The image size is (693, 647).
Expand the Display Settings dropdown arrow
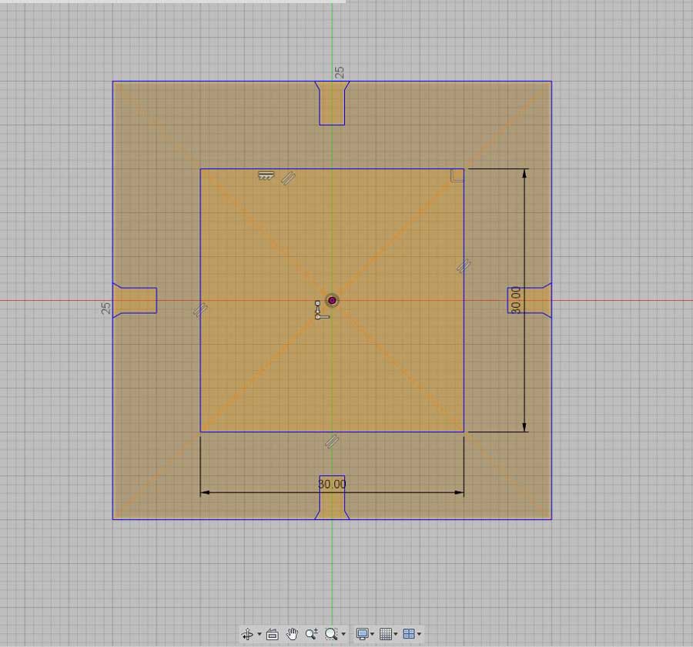[372, 634]
